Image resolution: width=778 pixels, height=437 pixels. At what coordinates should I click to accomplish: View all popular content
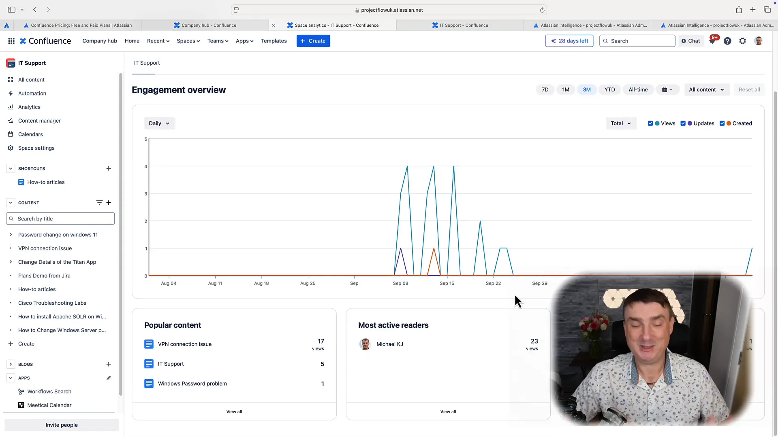(x=234, y=412)
